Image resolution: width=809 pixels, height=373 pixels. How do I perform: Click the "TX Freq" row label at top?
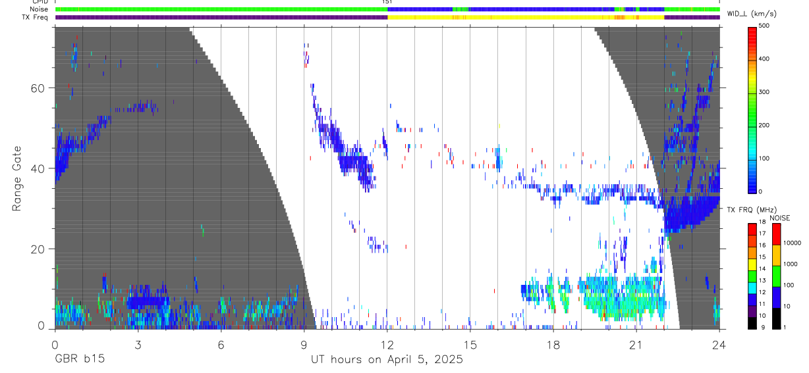[x=36, y=17]
